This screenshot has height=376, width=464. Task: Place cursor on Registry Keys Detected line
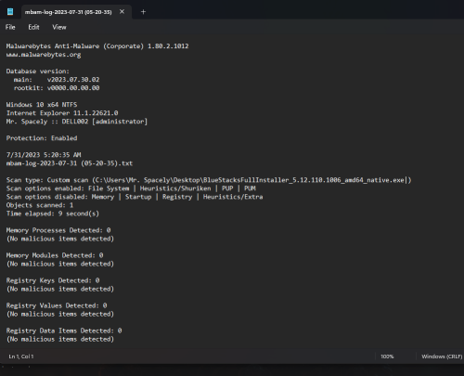tap(53, 280)
